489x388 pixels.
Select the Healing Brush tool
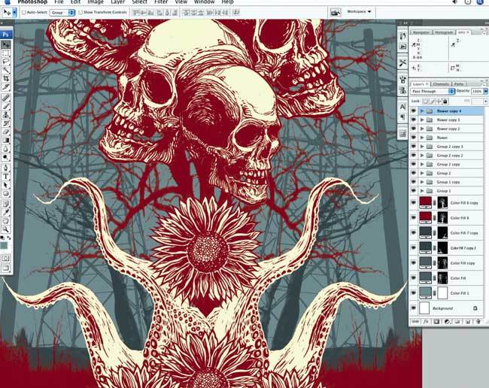click(6, 98)
